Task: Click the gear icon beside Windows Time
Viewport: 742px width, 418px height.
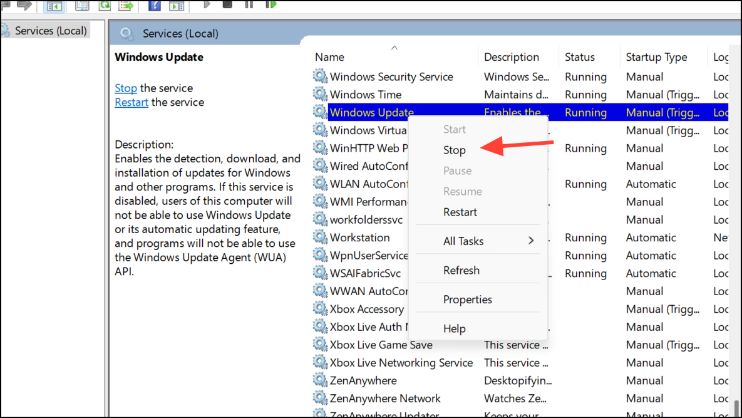Action: (320, 94)
